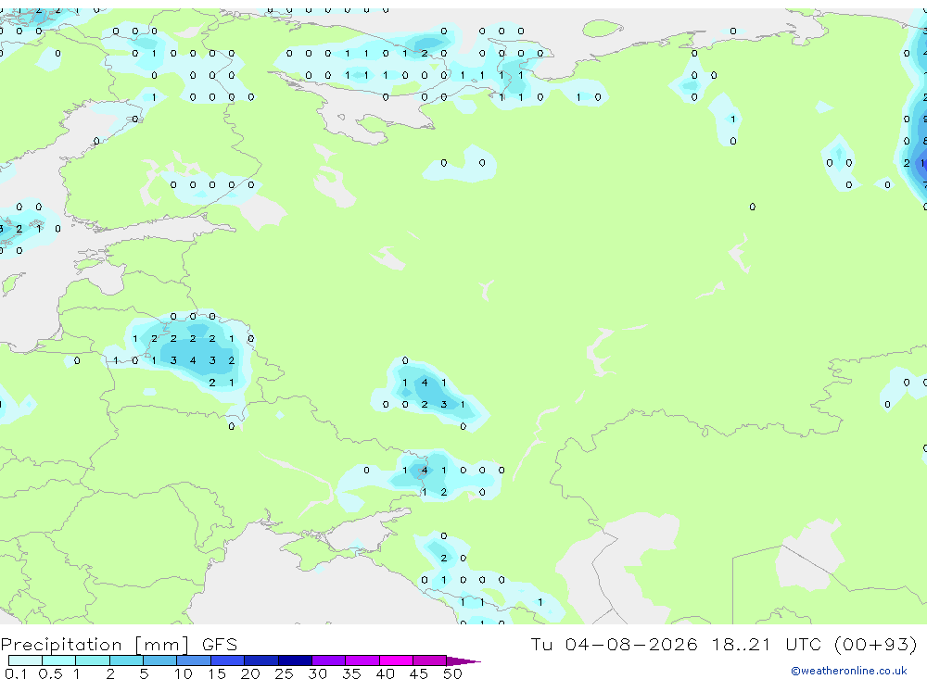The image size is (927, 679).
Task: Select the 5–10 mm legend color swatch
Action: (160, 660)
